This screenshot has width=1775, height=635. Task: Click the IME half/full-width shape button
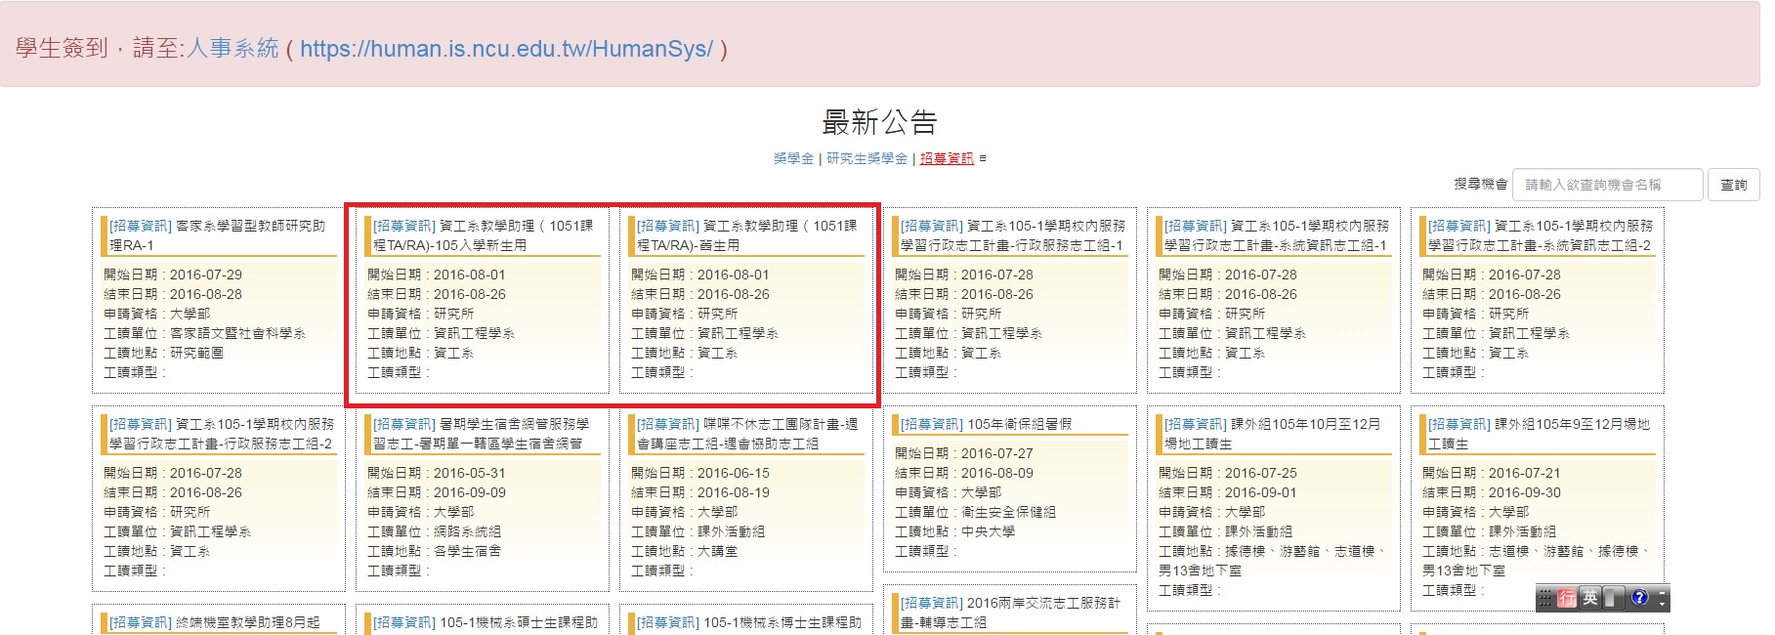[1614, 598]
